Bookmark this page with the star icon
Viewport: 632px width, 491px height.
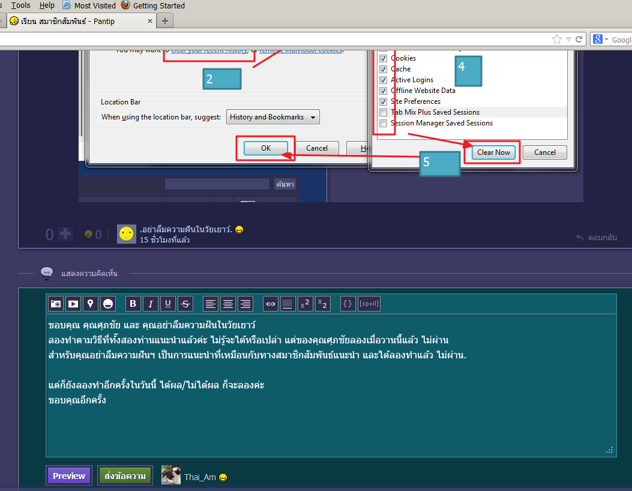click(556, 39)
